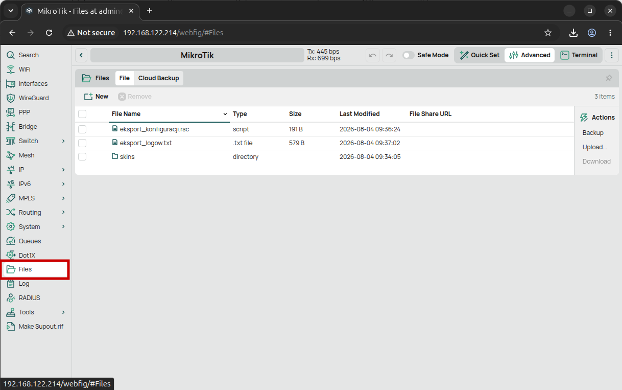Viewport: 622px width, 390px height.
Task: Open the Queues sidebar icon
Action: [x=10, y=241]
